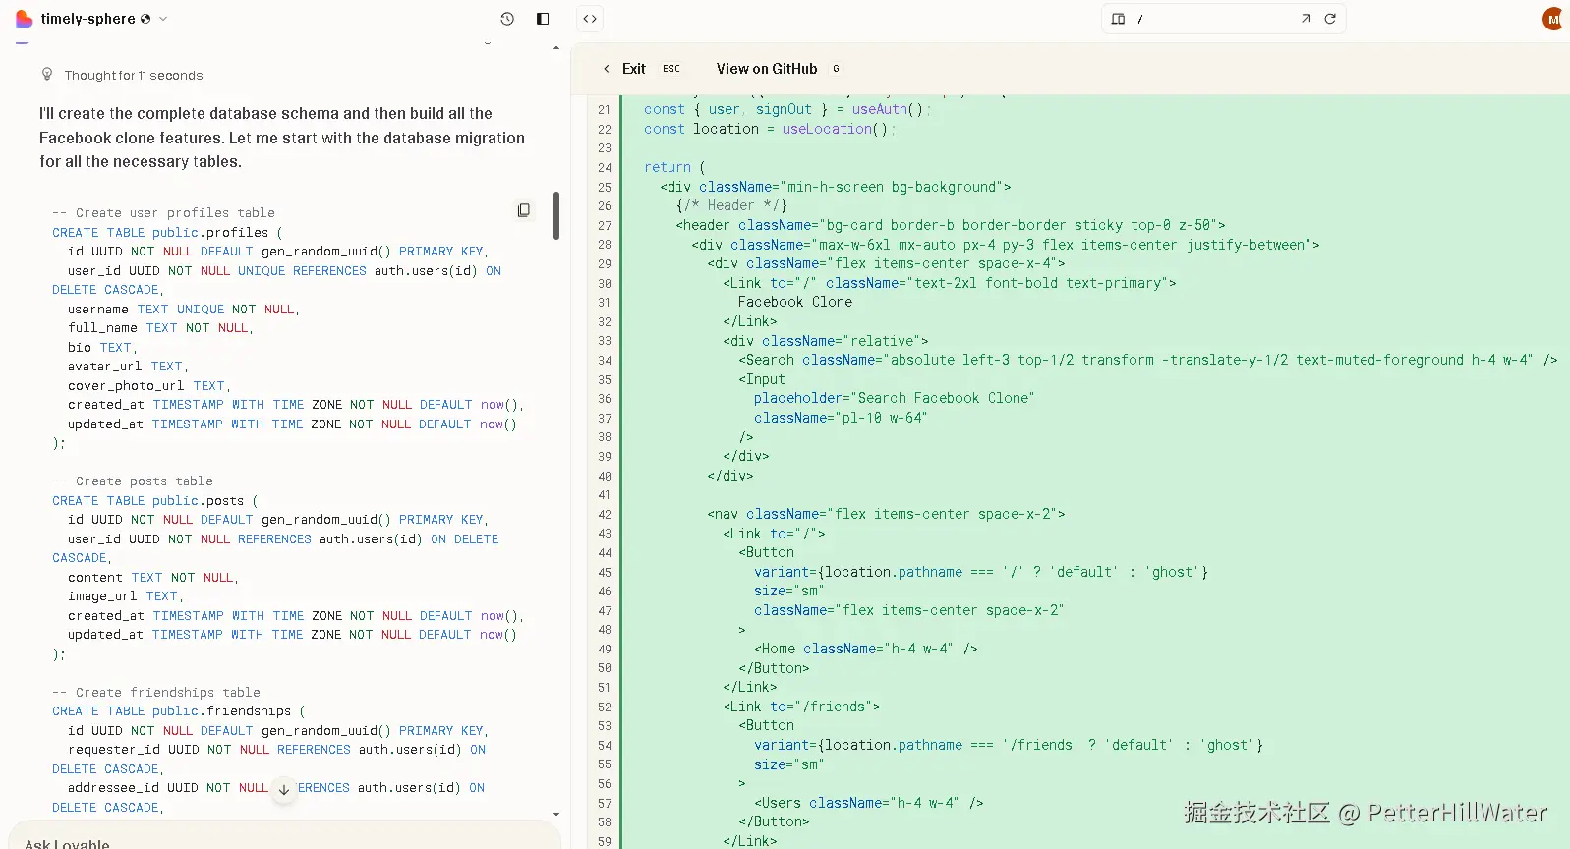Viewport: 1570px width, 849px height.
Task: Toggle the chat sidebar panel icon
Action: 543,19
